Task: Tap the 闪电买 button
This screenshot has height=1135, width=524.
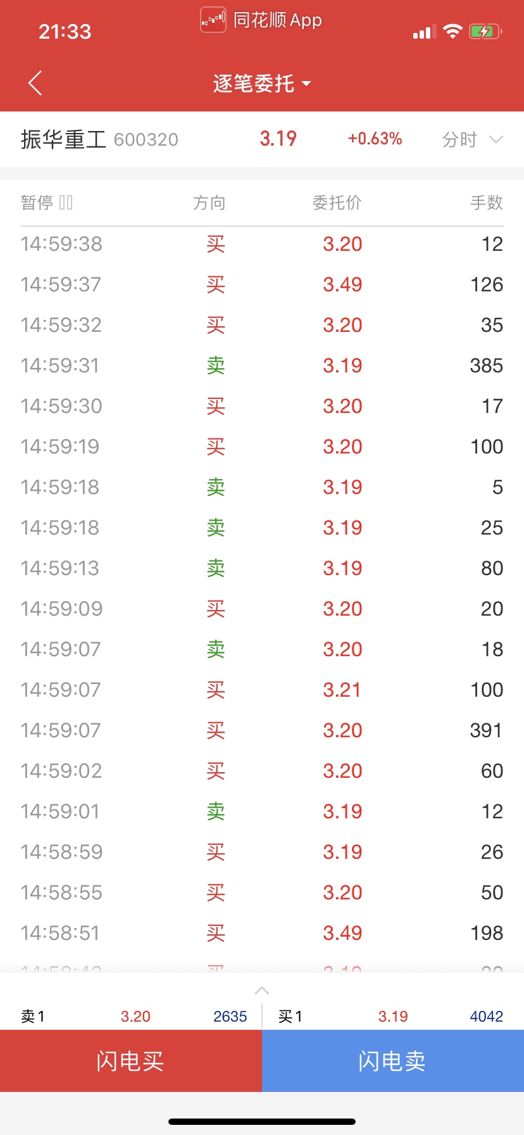Action: click(x=131, y=1060)
